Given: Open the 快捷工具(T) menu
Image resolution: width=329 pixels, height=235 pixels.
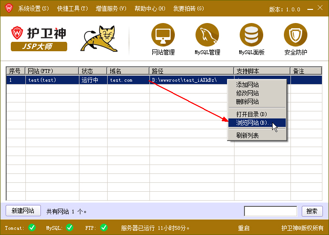Looking at the screenshot, I should [72, 8].
